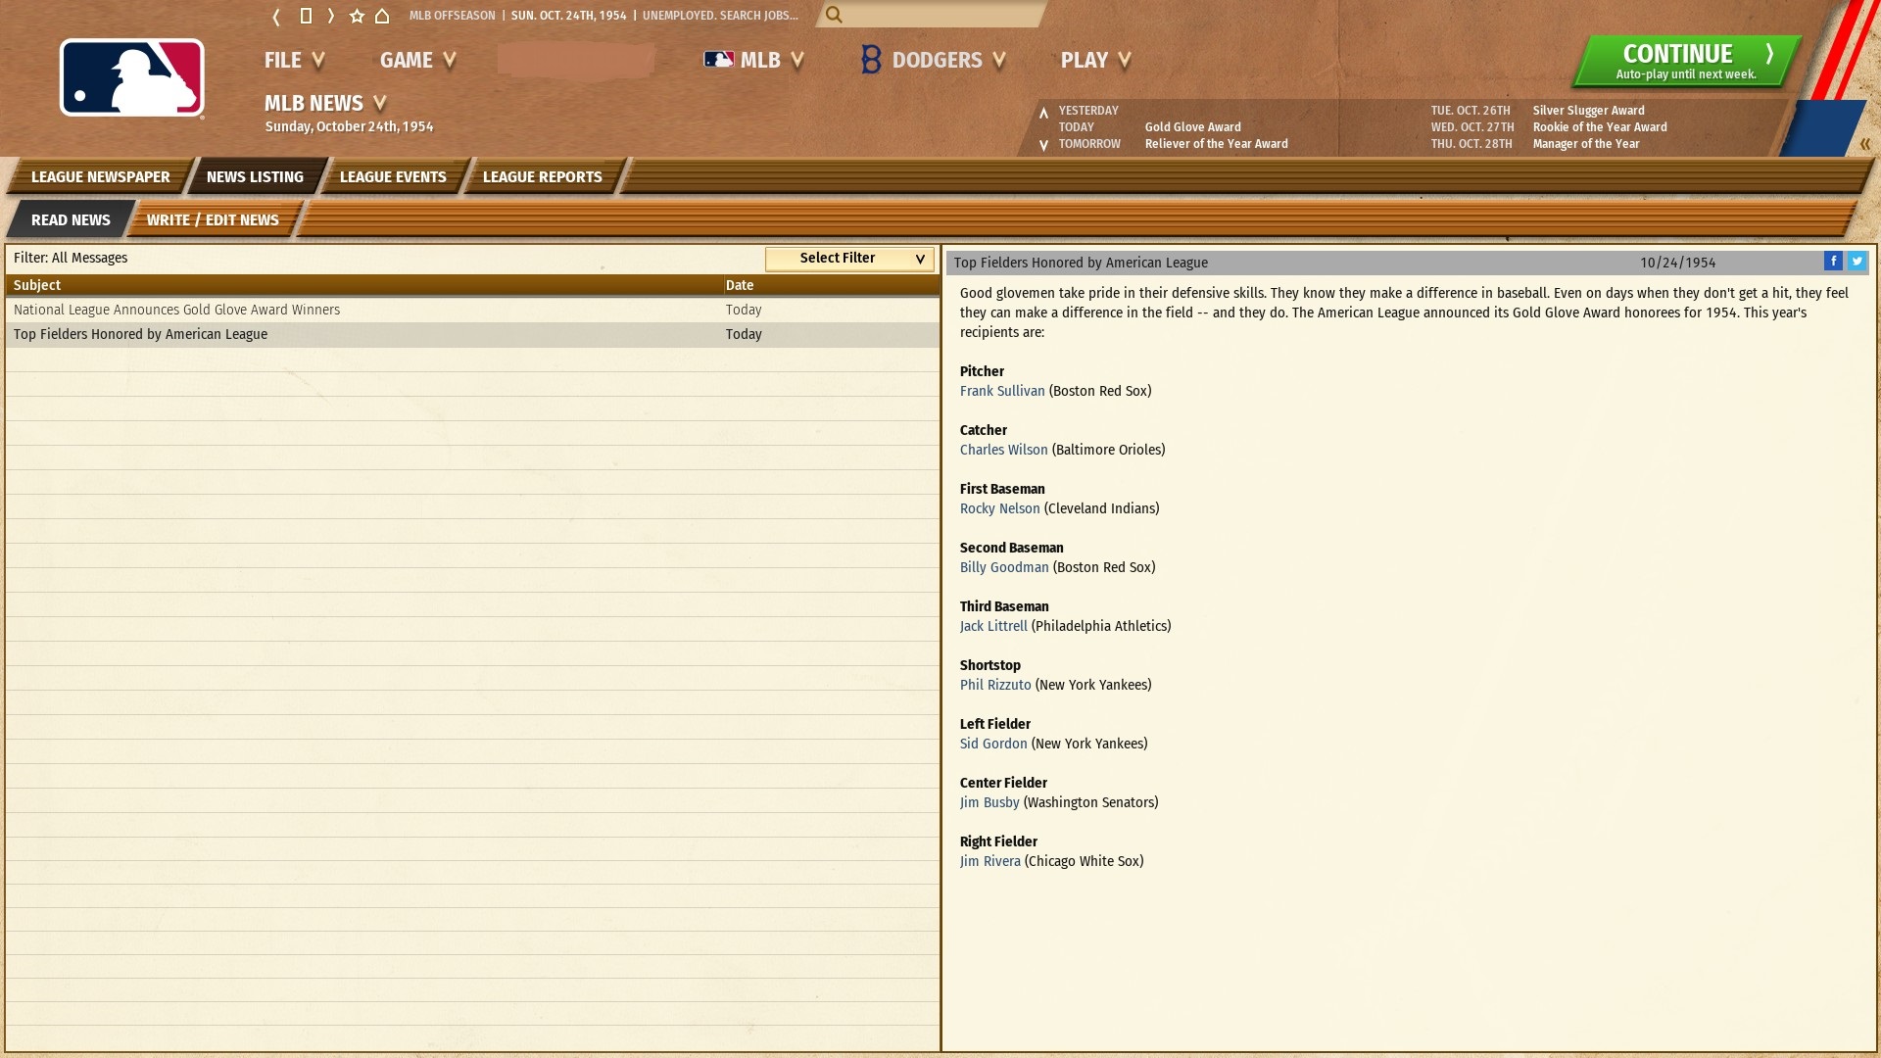Screen dimensions: 1881x1058
Task: Open the File menu
Action: tap(294, 60)
